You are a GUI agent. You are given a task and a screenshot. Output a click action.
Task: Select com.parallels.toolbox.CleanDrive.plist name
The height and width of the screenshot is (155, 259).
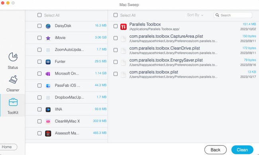pyautogui.click(x=165, y=48)
